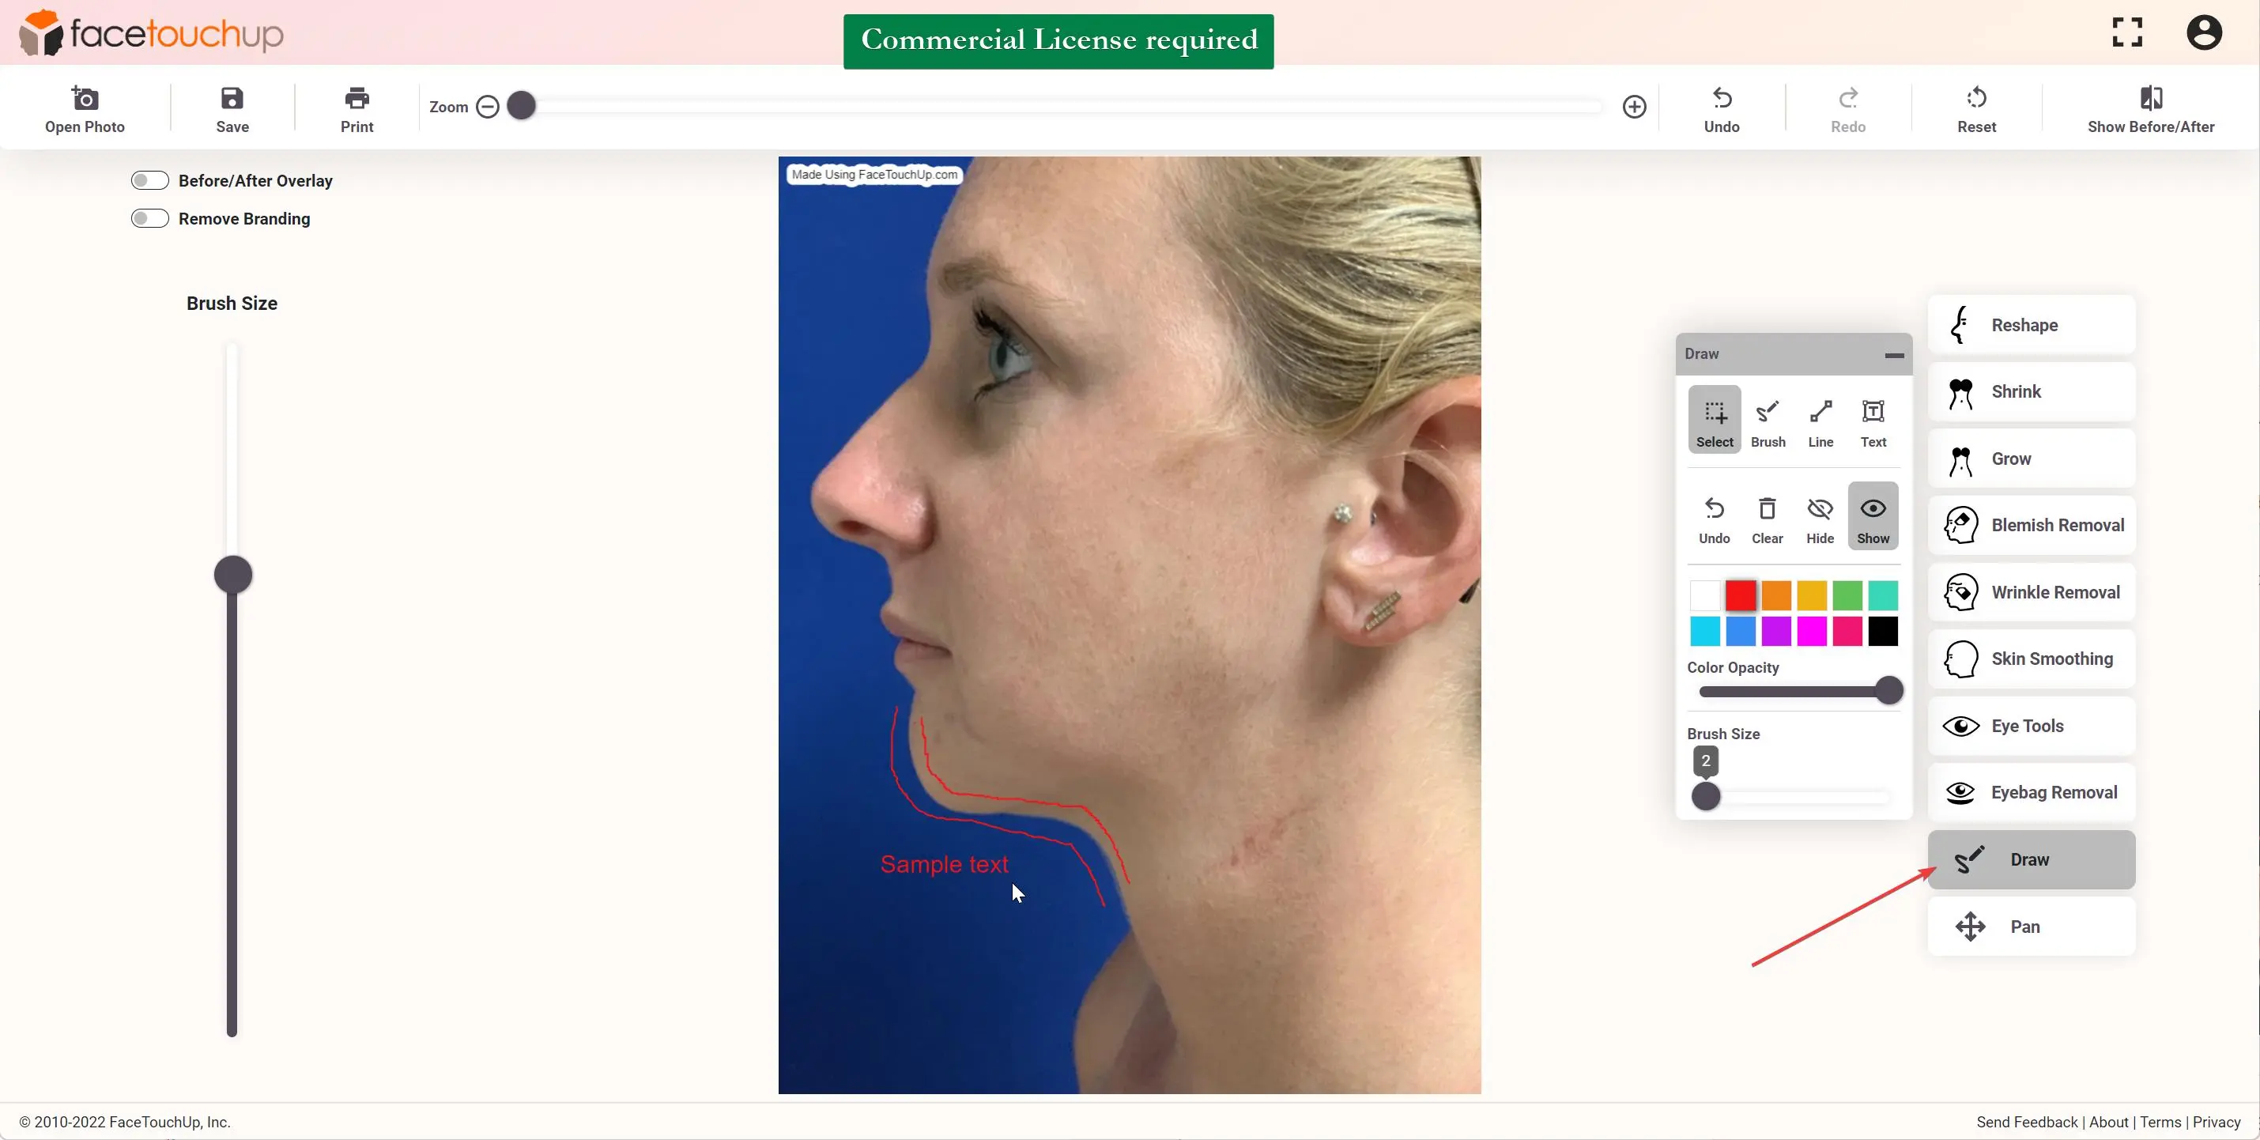The image size is (2260, 1140).
Task: Enable the Before/After Overlay
Action: click(x=149, y=180)
